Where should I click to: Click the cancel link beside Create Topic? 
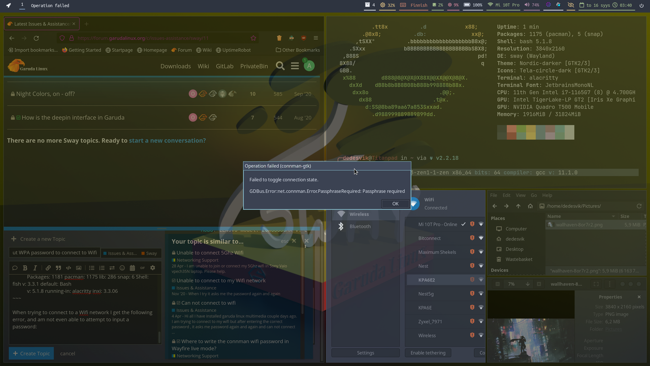[x=68, y=353]
